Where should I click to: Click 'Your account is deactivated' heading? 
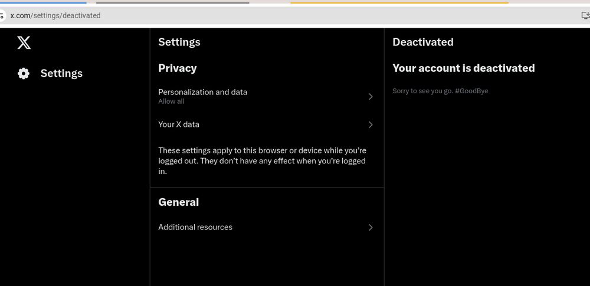(x=464, y=68)
